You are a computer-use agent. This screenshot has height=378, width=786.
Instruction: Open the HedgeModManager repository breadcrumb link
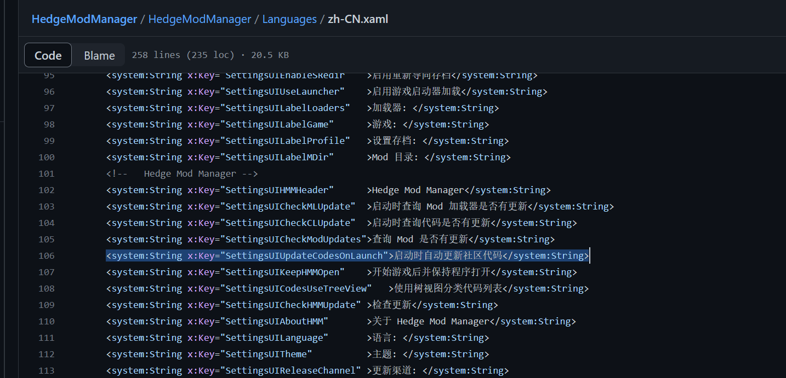tap(84, 19)
